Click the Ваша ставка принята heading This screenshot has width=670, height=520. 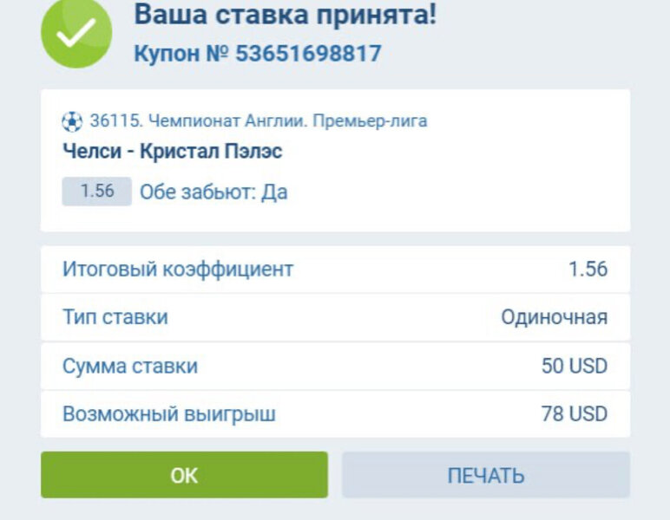285,14
